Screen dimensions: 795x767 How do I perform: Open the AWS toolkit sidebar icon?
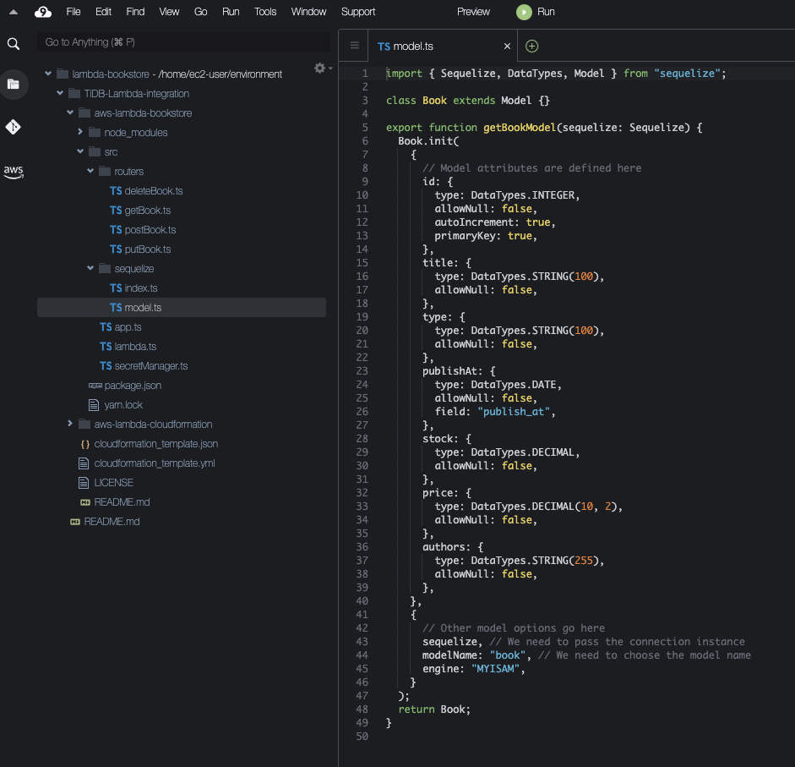point(14,172)
